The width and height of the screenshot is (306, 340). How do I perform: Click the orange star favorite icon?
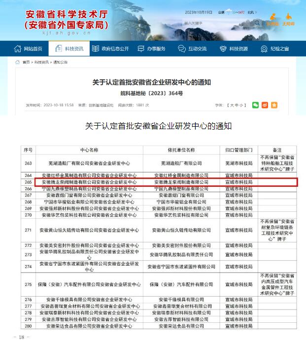(x=274, y=105)
